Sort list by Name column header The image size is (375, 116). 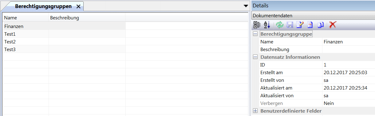26,18
